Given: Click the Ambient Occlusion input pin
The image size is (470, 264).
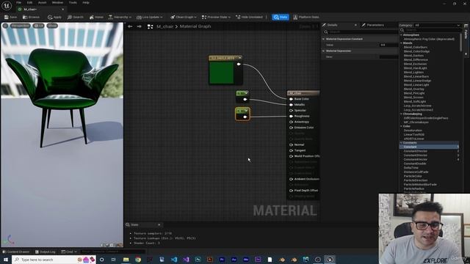Looking at the screenshot, I should pos(291,179).
